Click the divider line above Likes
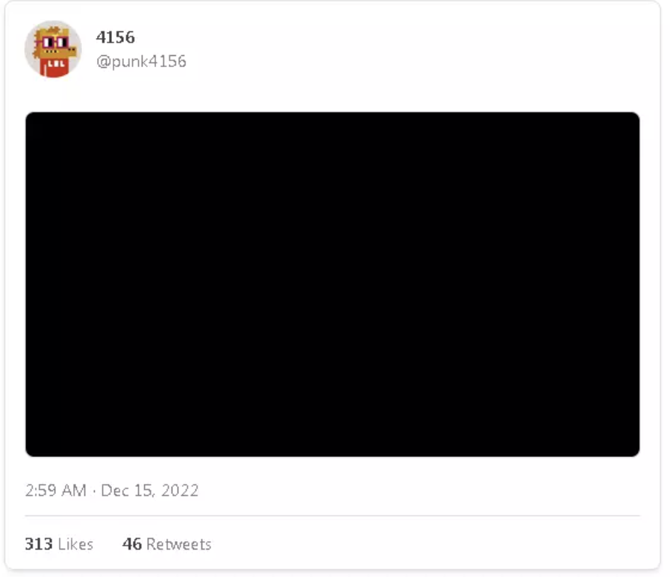 (333, 516)
